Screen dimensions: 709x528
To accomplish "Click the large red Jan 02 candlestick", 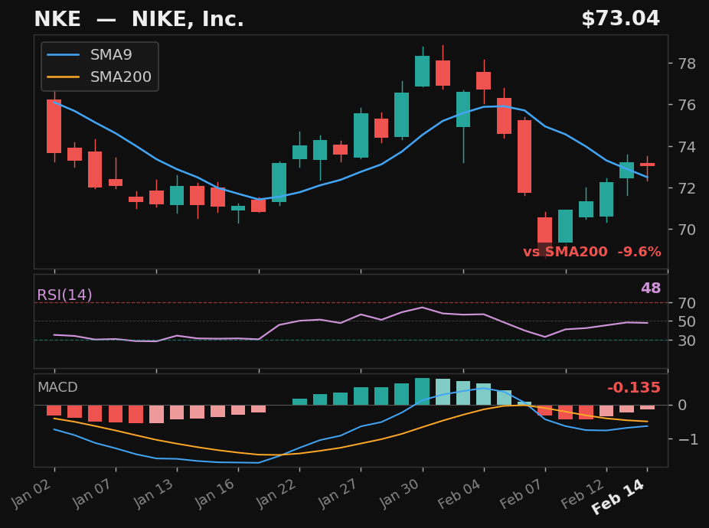I will tap(54, 126).
